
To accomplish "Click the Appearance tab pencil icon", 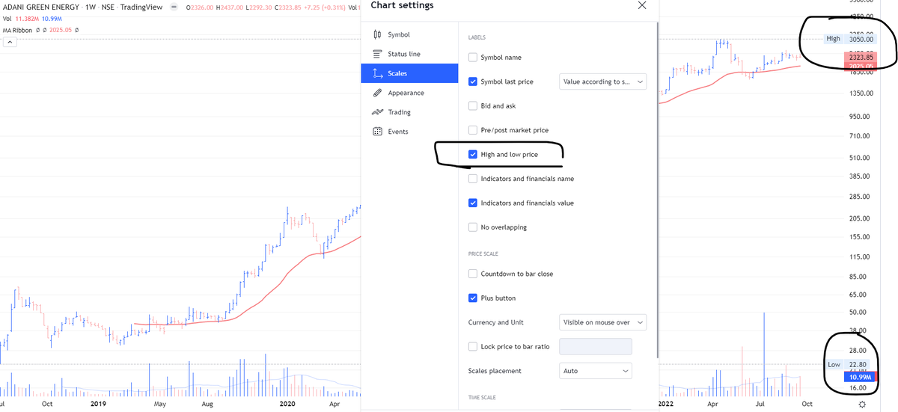I will (x=377, y=93).
